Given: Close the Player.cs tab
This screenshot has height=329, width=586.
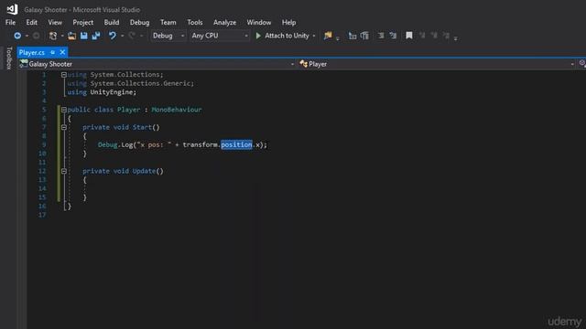Looking at the screenshot, I should pos(62,52).
